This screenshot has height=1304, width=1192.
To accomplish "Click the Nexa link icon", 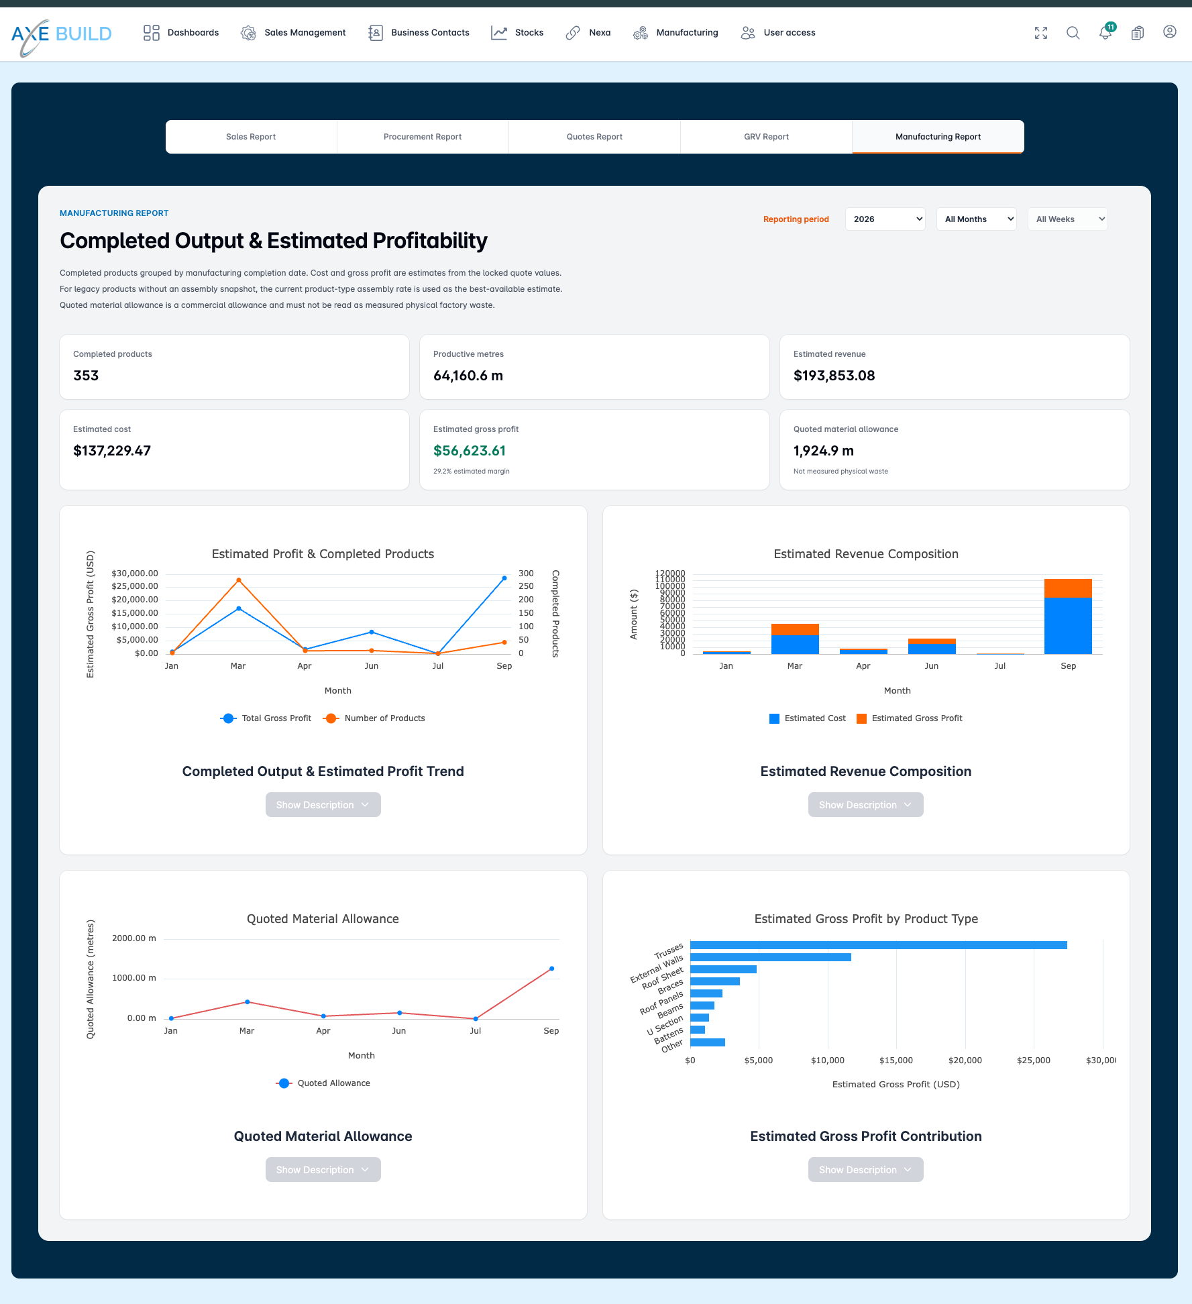I will (x=573, y=33).
